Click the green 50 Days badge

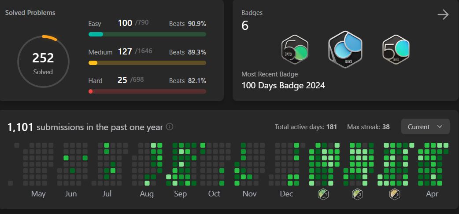pyautogui.click(x=295, y=49)
